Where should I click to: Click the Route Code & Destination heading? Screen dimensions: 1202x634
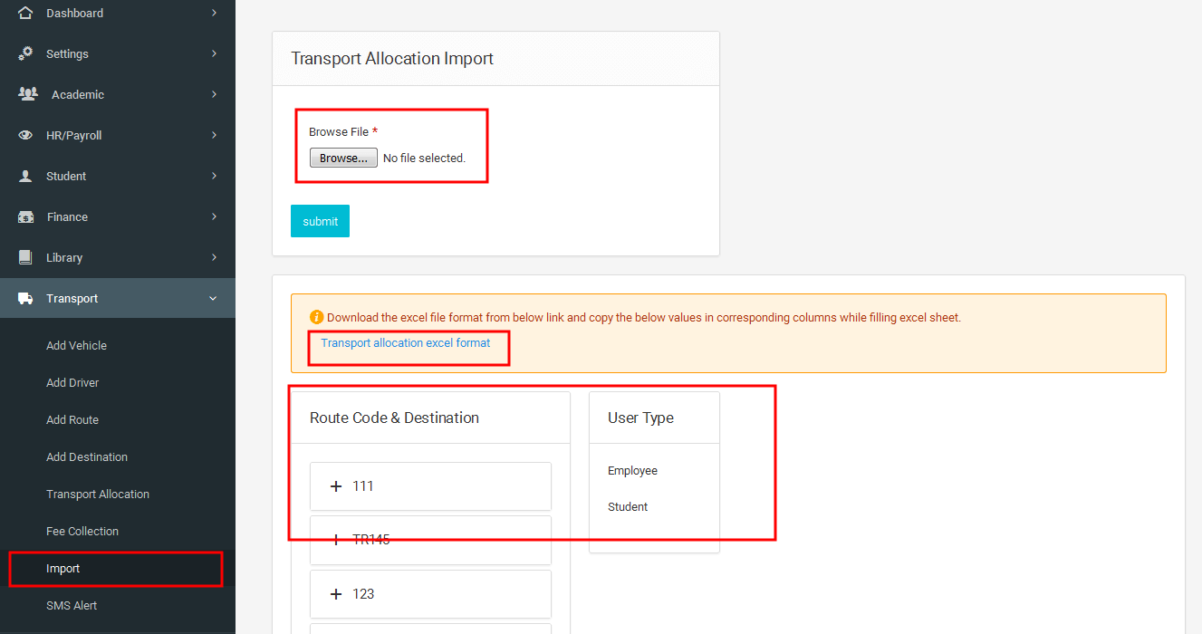click(394, 418)
